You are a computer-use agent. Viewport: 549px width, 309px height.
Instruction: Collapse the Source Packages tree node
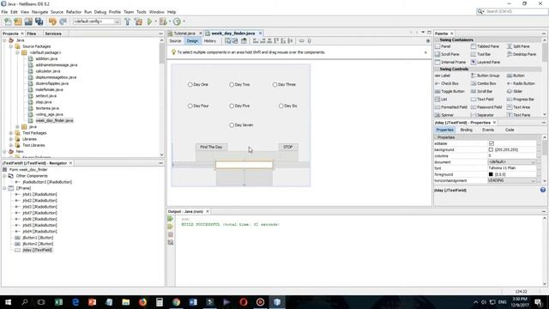coord(11,46)
